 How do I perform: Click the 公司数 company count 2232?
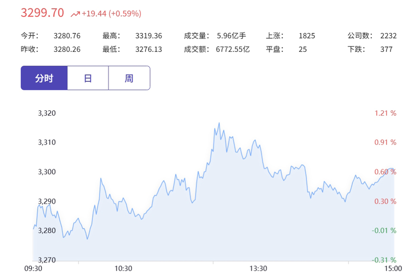pos(388,35)
